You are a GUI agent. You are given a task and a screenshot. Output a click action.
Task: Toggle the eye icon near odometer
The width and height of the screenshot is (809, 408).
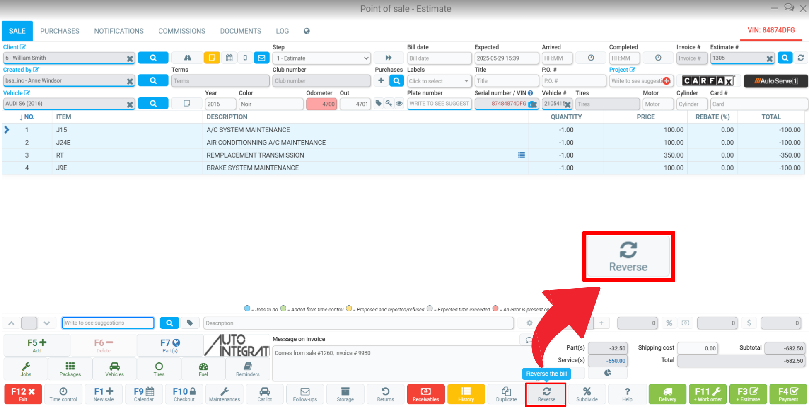click(x=399, y=104)
